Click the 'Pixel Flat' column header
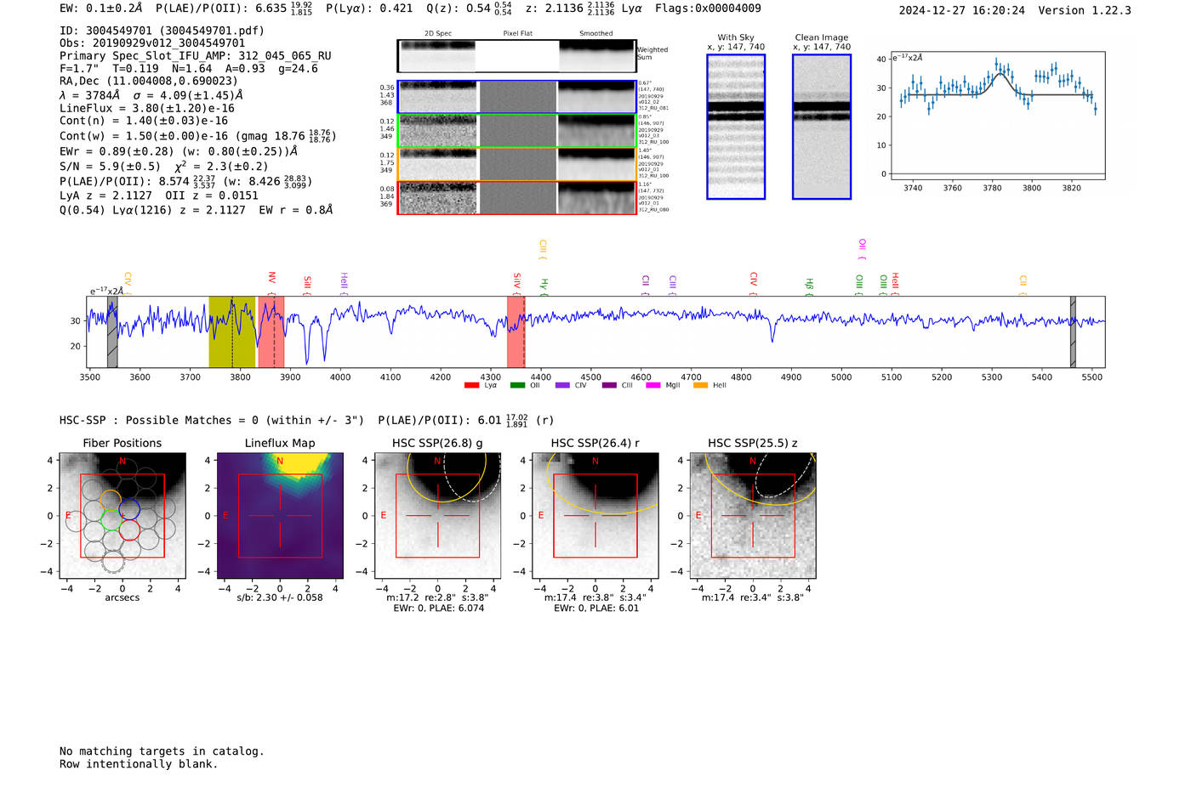Image resolution: width=1191 pixels, height=810 pixels. (x=517, y=34)
